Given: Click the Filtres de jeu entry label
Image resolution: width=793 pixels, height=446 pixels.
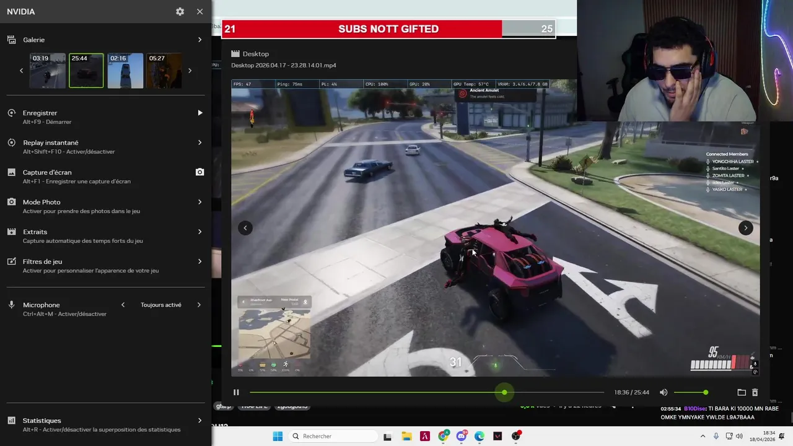Looking at the screenshot, I should pos(42,261).
